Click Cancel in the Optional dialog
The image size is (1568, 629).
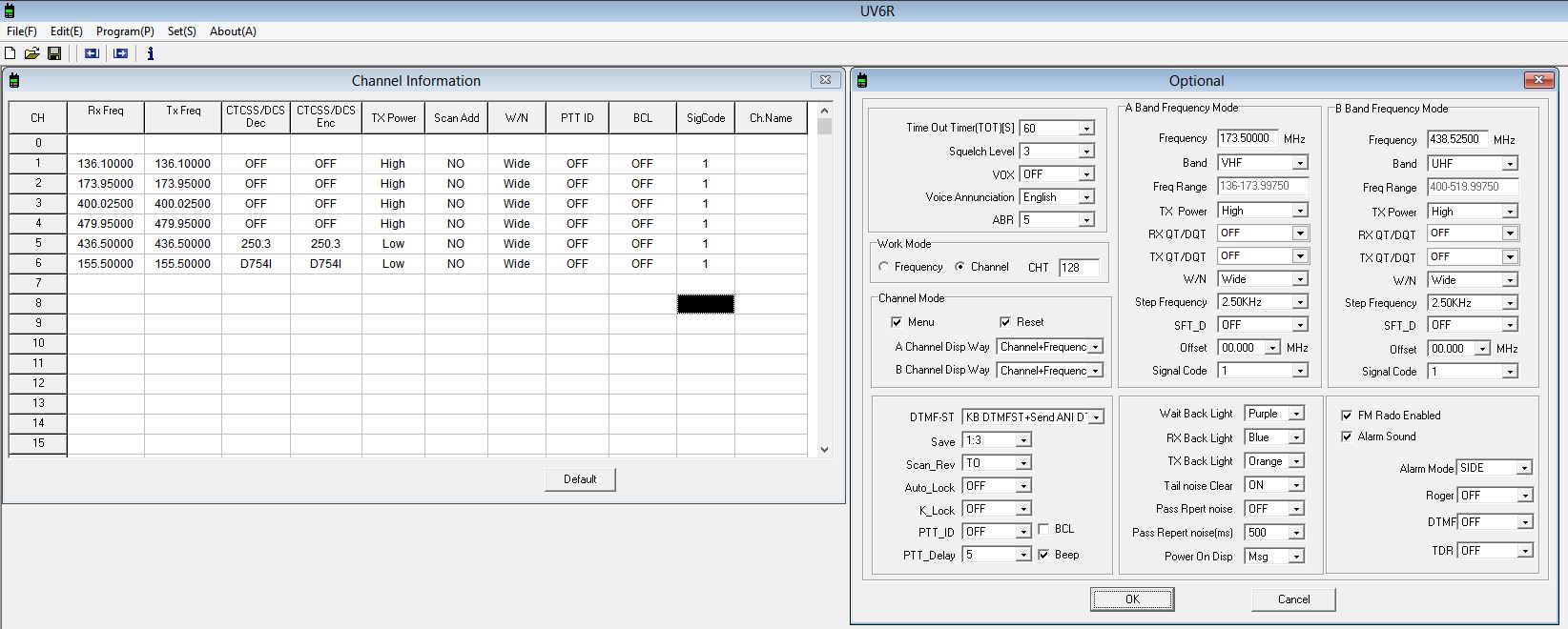pyautogui.click(x=1293, y=599)
